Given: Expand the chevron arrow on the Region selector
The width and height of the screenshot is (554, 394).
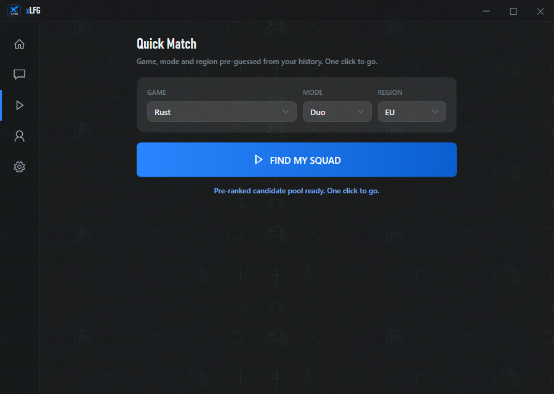Looking at the screenshot, I should coord(435,111).
